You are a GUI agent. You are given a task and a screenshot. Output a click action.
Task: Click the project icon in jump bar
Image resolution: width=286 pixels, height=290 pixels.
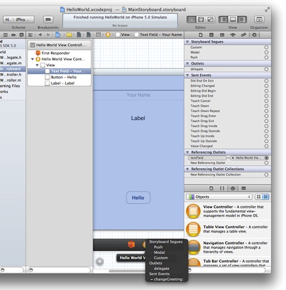[58, 35]
